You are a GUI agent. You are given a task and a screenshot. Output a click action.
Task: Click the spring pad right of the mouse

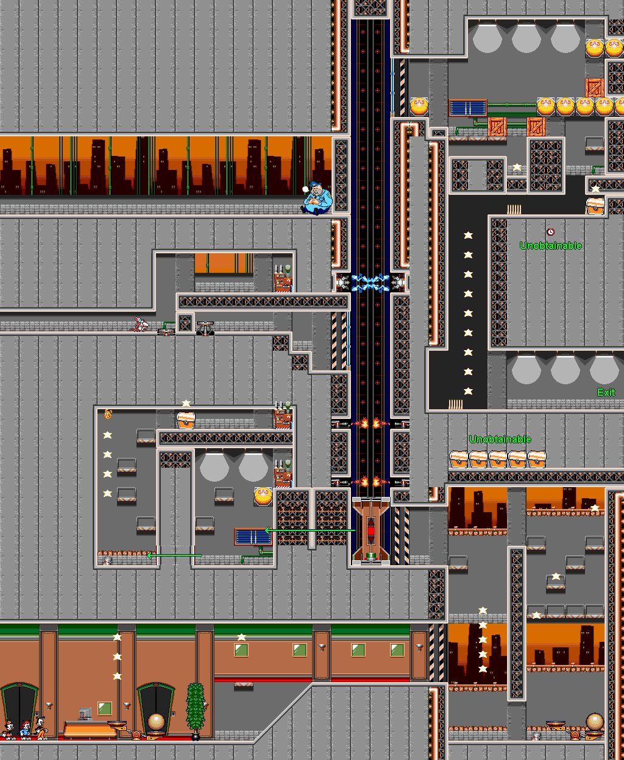pos(205,329)
